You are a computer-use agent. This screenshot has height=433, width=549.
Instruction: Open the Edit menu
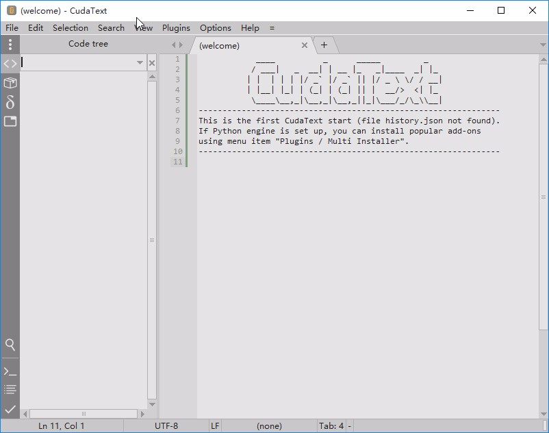(36, 27)
